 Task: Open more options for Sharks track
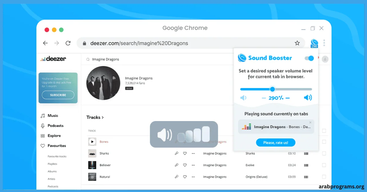coord(193,153)
